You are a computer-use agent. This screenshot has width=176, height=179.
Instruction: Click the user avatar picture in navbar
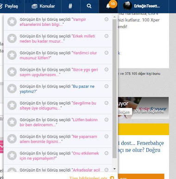click(127, 6)
